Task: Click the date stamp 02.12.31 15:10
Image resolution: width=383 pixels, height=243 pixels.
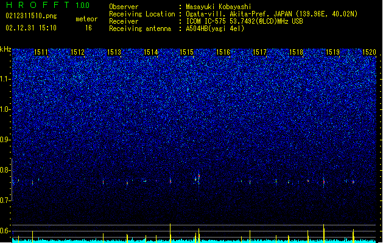Action: [x=31, y=28]
